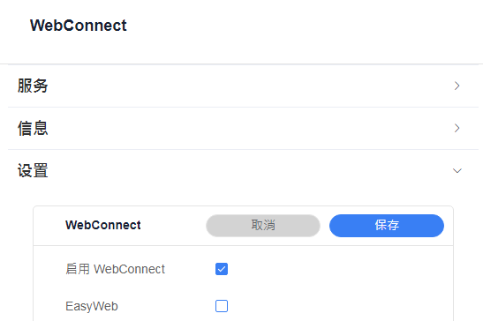Enable the EasyWeb checkbox
The width and height of the screenshot is (483, 321).
pyautogui.click(x=222, y=306)
